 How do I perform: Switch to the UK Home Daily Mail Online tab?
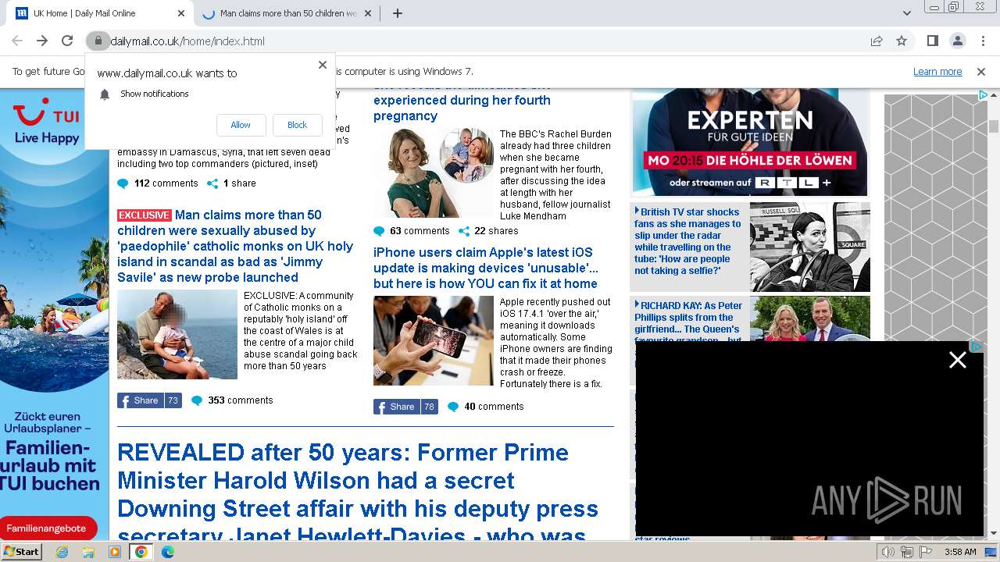(99, 13)
